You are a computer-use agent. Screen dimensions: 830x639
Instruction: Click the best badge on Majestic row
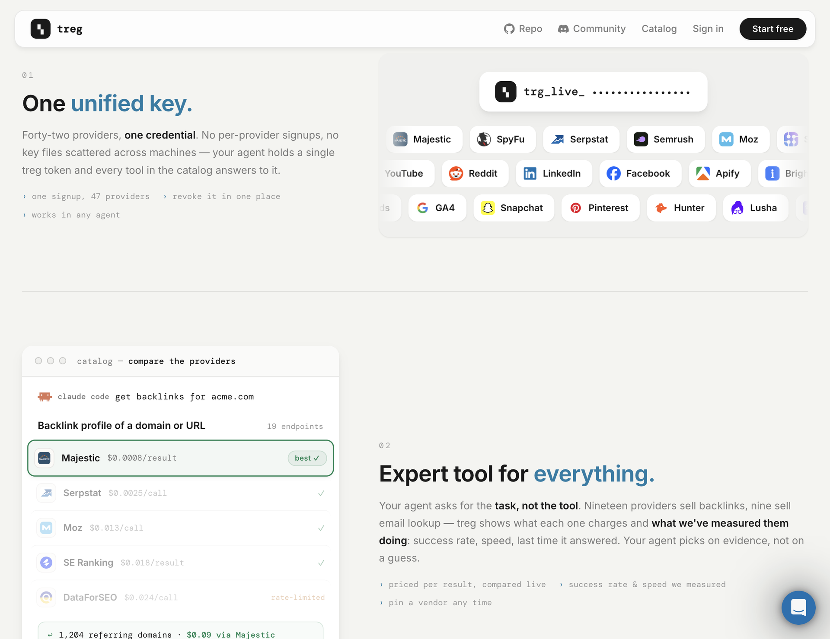pyautogui.click(x=307, y=458)
